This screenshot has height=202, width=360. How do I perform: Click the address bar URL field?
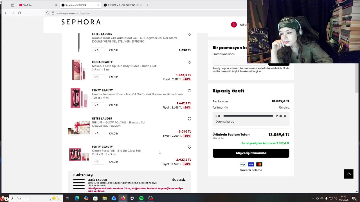[x=146, y=13]
